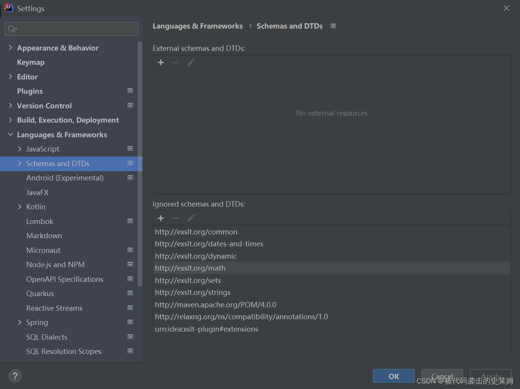520x389 pixels.
Task: Collapse the Languages & Frameworks section
Action: [x=10, y=135]
